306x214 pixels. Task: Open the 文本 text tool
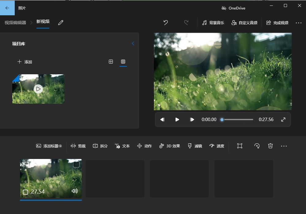point(122,146)
